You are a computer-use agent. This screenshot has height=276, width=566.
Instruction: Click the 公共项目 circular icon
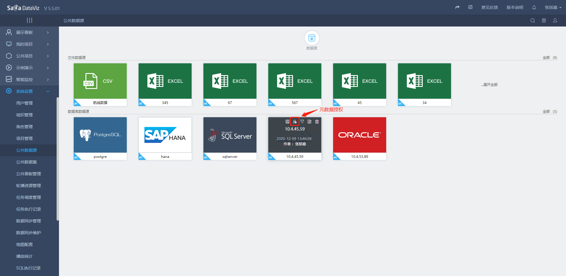pos(9,56)
